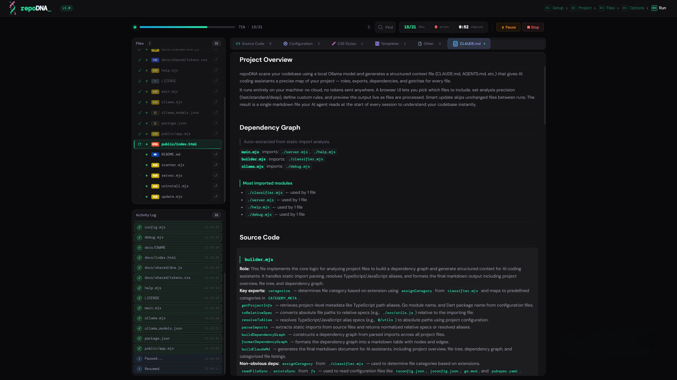Image resolution: width=677 pixels, height=380 pixels.
Task: Open the info icon next to Find
Action: pyautogui.click(x=369, y=27)
